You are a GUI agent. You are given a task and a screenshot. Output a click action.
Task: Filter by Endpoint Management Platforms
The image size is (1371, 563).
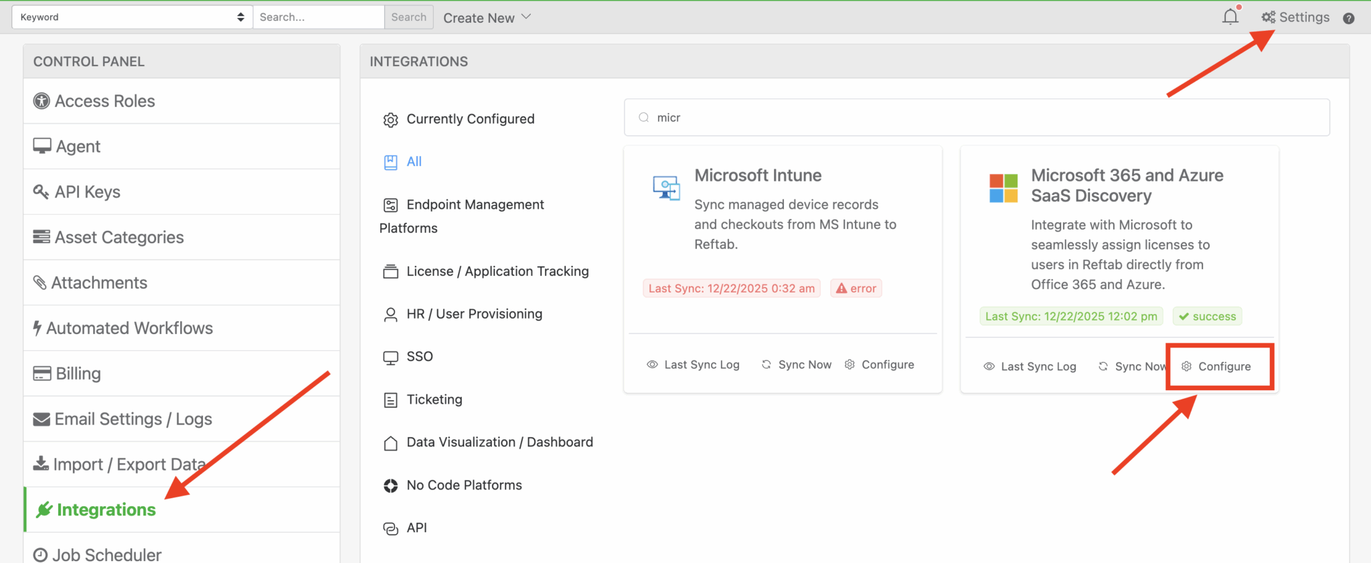point(462,216)
